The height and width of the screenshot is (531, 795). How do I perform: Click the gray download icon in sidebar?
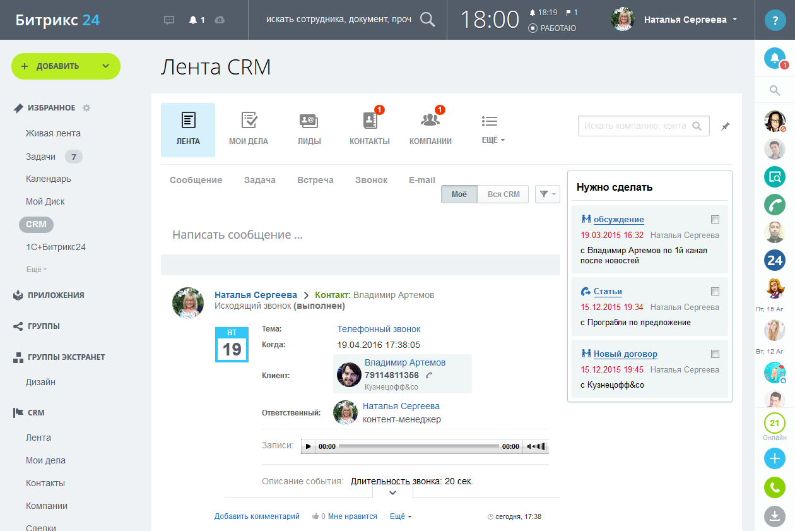(775, 516)
